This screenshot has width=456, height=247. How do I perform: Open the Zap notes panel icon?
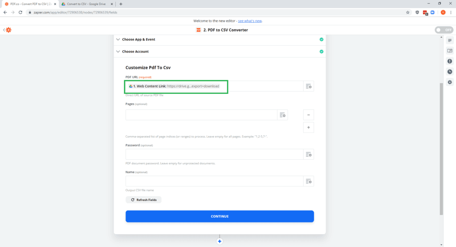pyautogui.click(x=450, y=40)
